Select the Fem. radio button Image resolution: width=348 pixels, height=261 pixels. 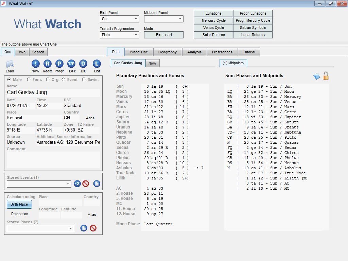point(29,79)
